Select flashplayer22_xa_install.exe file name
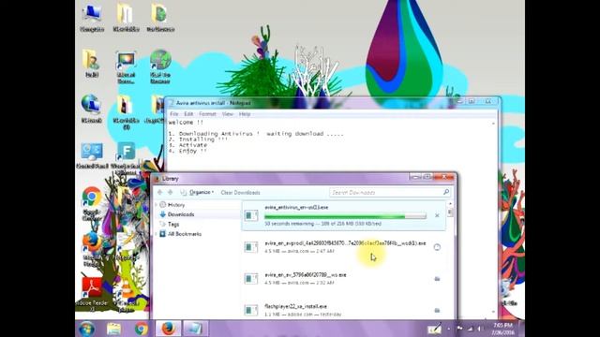The image size is (600, 337). [296, 306]
